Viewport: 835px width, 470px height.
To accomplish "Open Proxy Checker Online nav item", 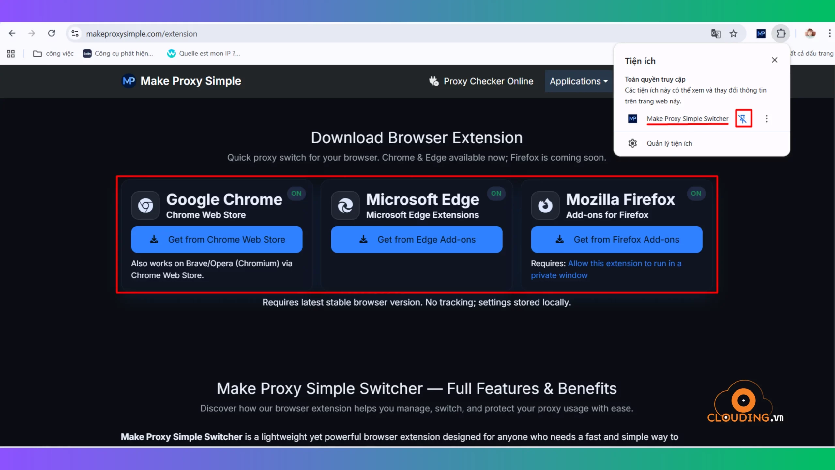I will point(481,81).
